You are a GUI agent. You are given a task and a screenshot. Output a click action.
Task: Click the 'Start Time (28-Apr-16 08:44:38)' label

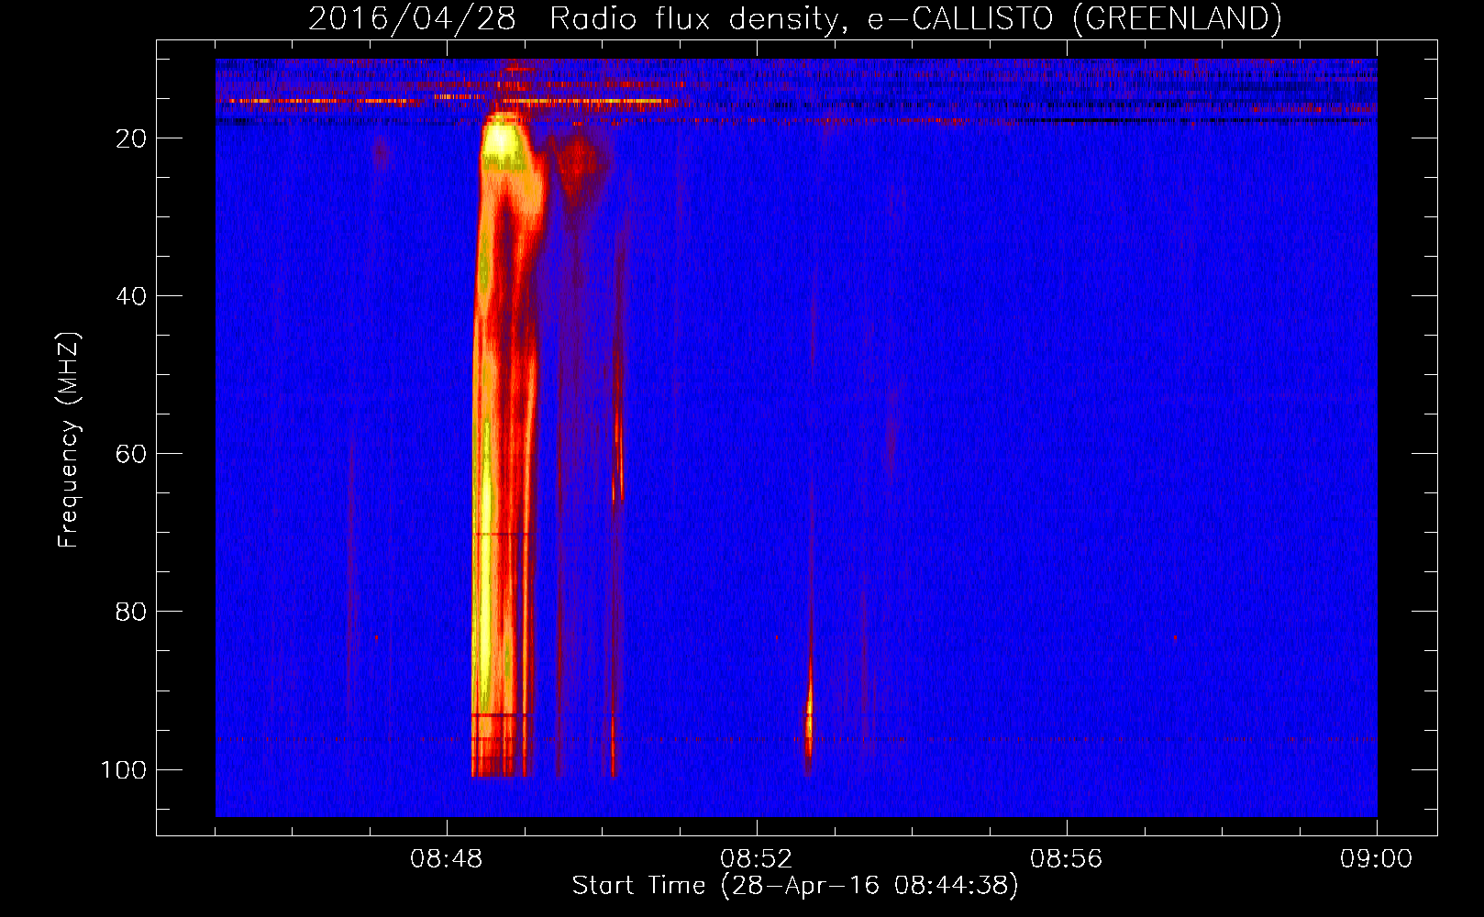[795, 886]
